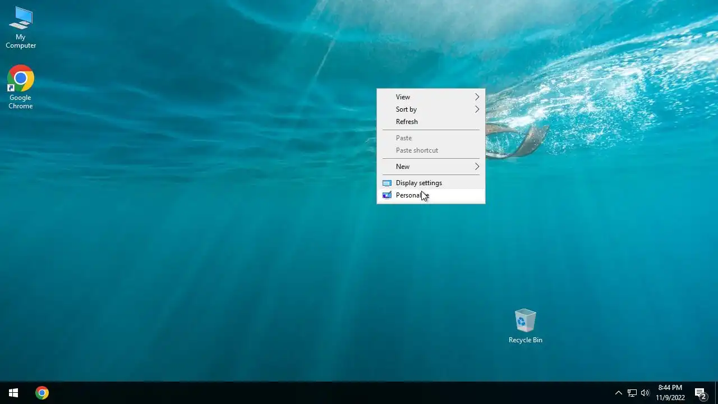Image resolution: width=718 pixels, height=404 pixels.
Task: Open the New submenu
Action: tap(431, 167)
